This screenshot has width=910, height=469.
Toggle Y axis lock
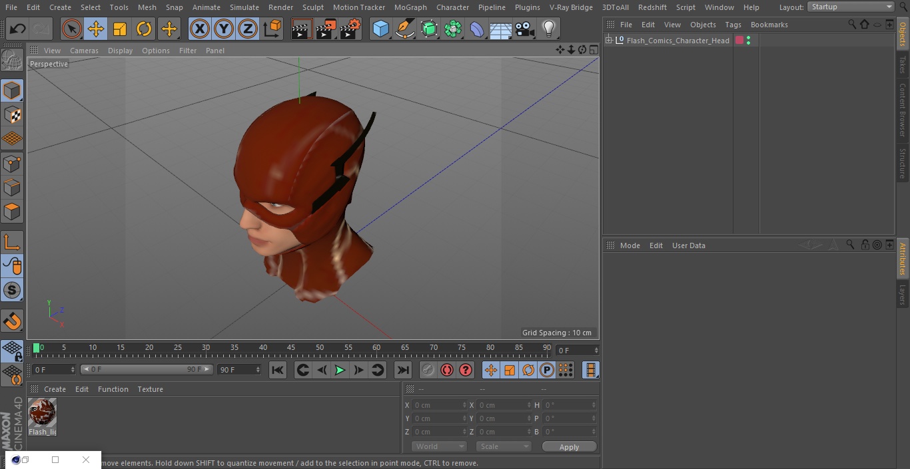pyautogui.click(x=223, y=29)
